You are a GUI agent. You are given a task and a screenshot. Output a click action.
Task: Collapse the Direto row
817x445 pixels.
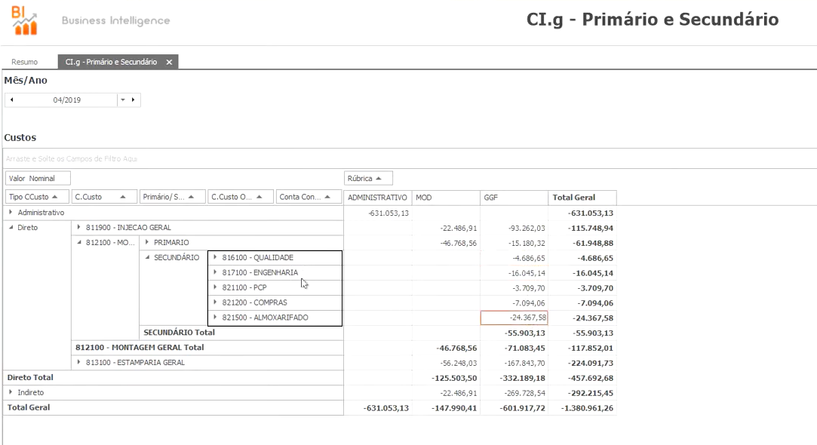click(x=11, y=227)
